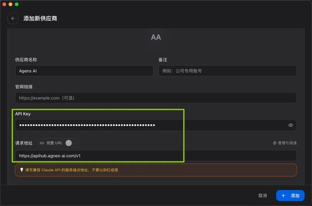Edit the 请求地址 URL field
312x206 pixels.
click(x=156, y=156)
